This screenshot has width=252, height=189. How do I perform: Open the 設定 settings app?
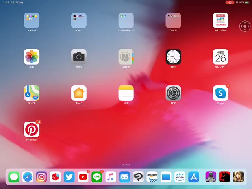click(173, 93)
